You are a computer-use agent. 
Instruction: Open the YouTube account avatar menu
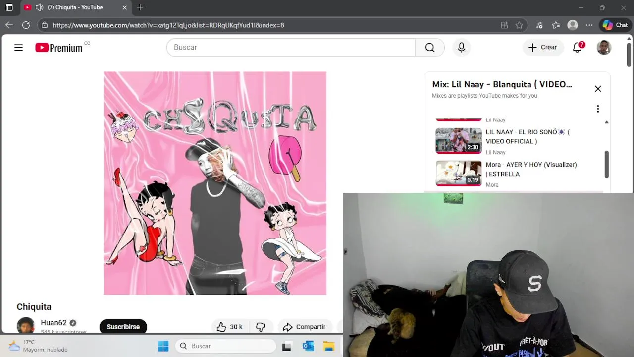tap(604, 47)
